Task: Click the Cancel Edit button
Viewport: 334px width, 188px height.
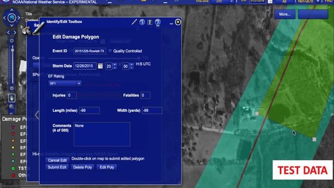Action: [x=57, y=160]
